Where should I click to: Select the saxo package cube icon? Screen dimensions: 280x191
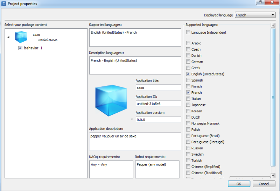click(x=21, y=37)
